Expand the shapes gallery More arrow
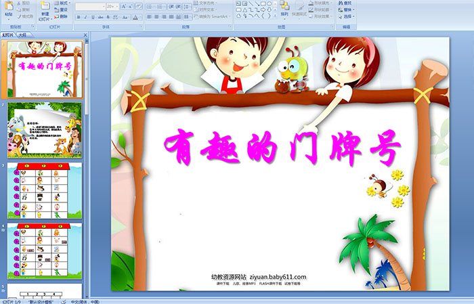474x304 pixels. [275, 16]
